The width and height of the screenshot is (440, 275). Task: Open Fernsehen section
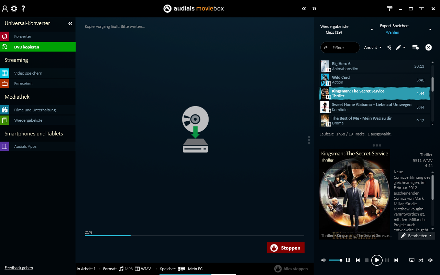38,84
